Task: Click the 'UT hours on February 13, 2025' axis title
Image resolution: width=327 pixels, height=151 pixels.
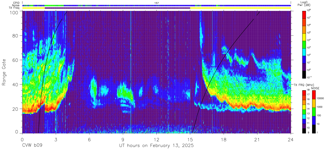Action: click(x=157, y=146)
